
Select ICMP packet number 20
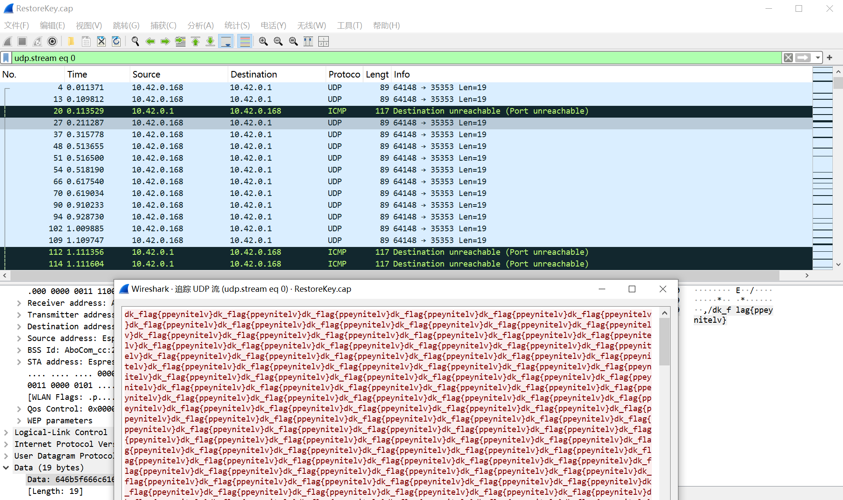(x=406, y=111)
